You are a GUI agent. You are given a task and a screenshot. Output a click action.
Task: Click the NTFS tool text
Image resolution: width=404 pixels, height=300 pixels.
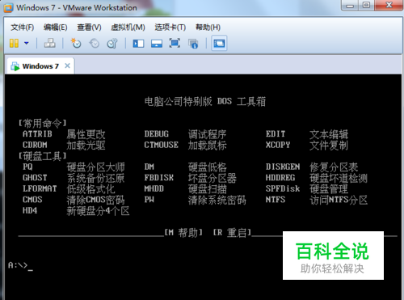click(x=276, y=200)
